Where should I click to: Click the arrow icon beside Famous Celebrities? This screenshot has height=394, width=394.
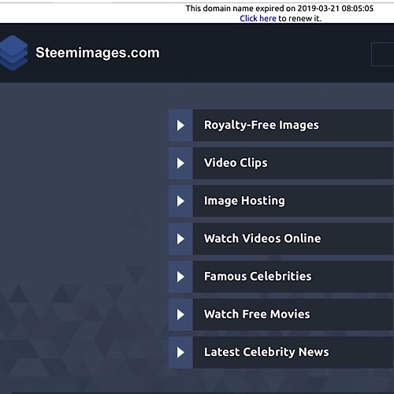click(180, 277)
